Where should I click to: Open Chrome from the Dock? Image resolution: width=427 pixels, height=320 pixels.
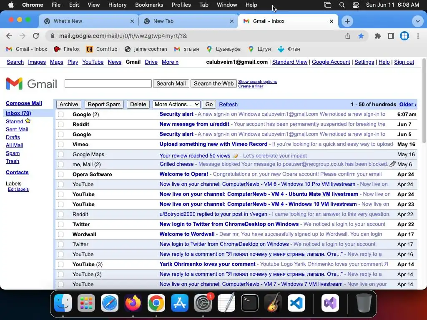(156, 302)
